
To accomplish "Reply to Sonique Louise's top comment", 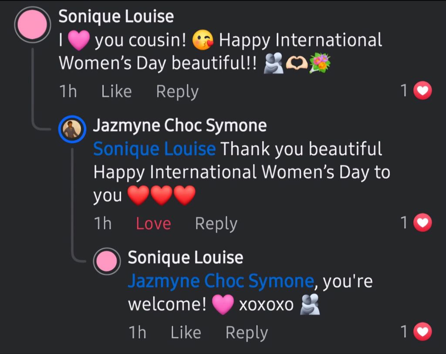I will [177, 91].
